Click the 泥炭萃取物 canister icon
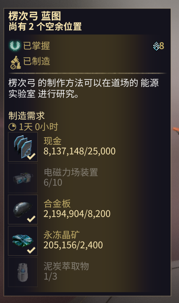 coord(23,272)
